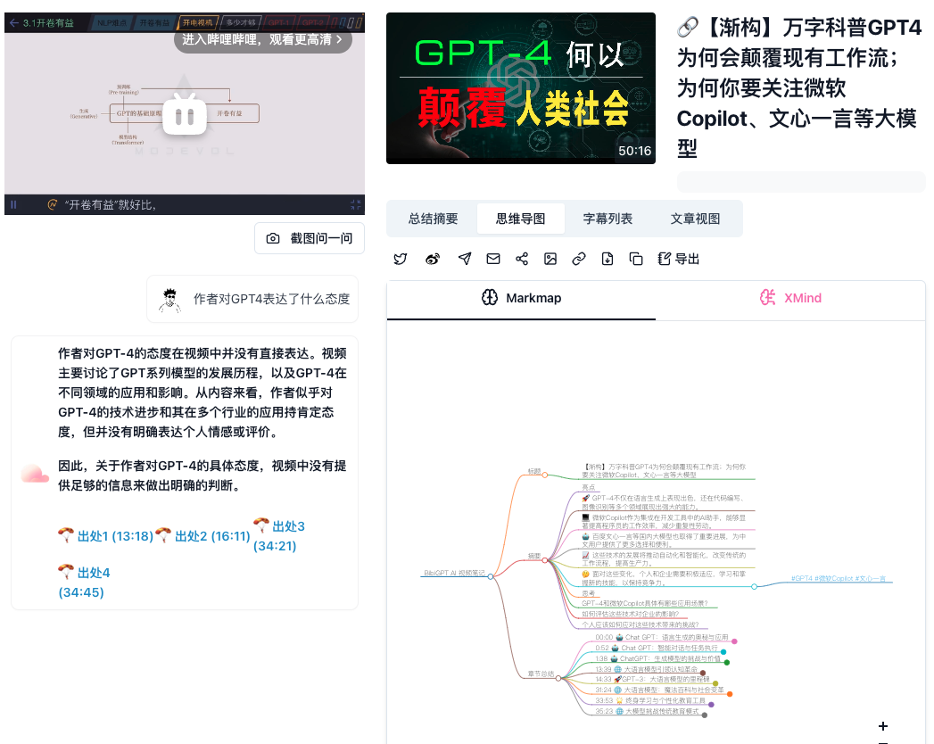Click 进入哔哩哔哩 banner for higher quality
The image size is (934, 744).
pyautogui.click(x=262, y=40)
